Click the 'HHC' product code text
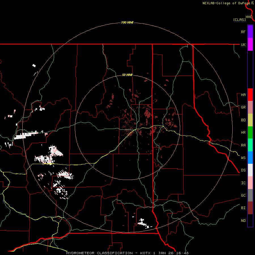This screenshot has height=255, width=255. coord(249,17)
